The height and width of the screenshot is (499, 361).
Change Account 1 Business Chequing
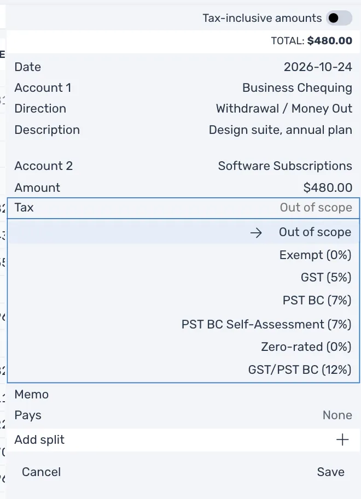point(297,88)
